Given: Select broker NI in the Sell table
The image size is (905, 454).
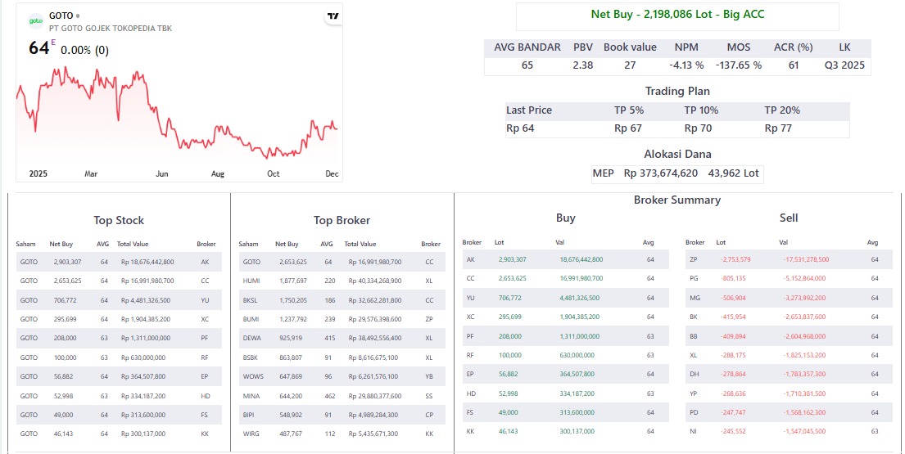Looking at the screenshot, I should pyautogui.click(x=695, y=430).
